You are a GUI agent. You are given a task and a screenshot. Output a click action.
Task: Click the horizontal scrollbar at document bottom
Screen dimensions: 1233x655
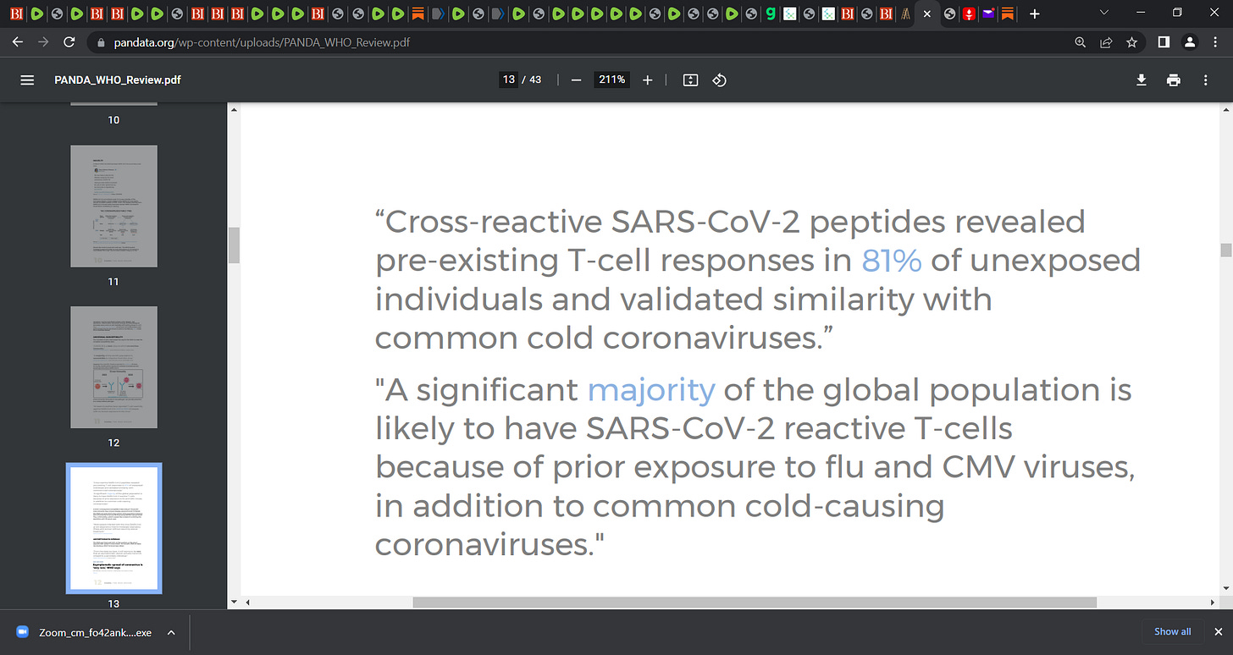click(x=754, y=603)
